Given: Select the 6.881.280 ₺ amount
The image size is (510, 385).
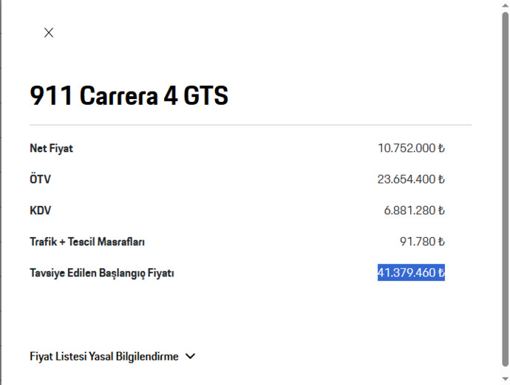Looking at the screenshot, I should coord(415,211).
